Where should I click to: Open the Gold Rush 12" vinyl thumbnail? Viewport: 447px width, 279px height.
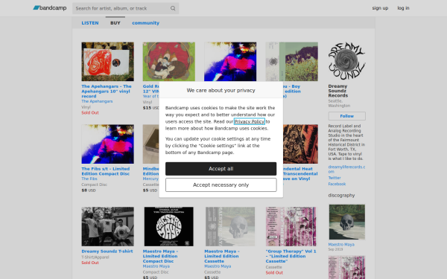(x=169, y=62)
